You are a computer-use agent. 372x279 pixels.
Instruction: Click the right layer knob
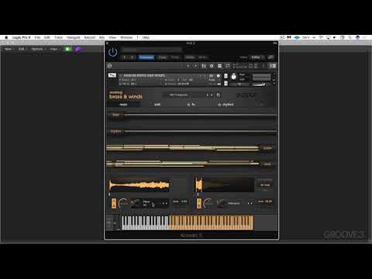[x=208, y=203]
